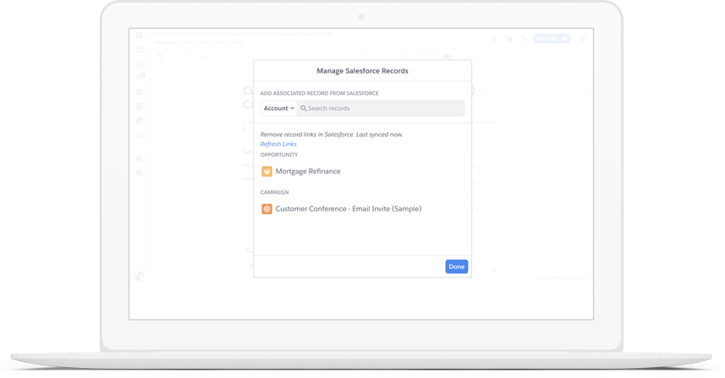Click the Customer Conference campaign target icon
This screenshot has width=725, height=378.
tap(266, 209)
